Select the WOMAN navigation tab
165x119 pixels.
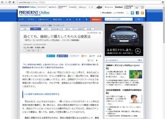(x=96, y=19)
